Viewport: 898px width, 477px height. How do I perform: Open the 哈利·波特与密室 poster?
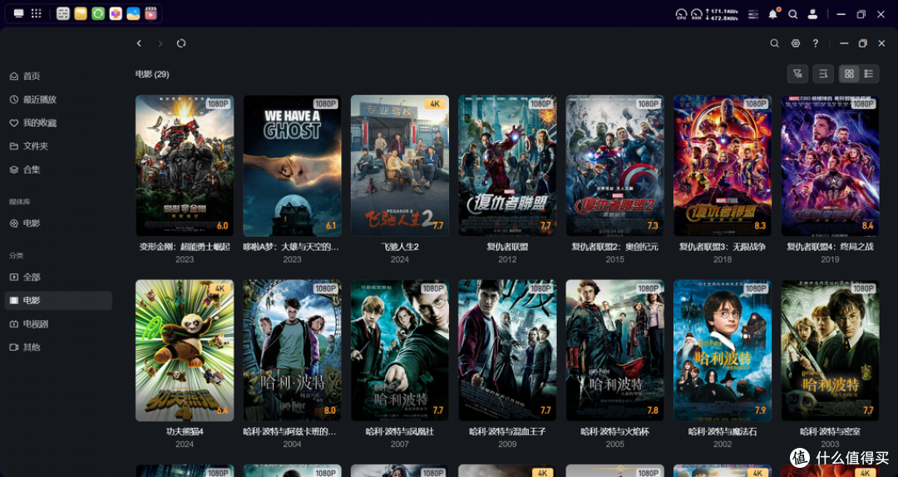coord(830,351)
